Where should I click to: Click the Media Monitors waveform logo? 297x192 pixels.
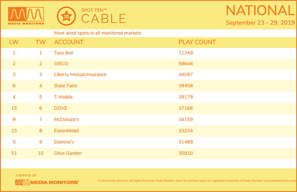[26, 16]
